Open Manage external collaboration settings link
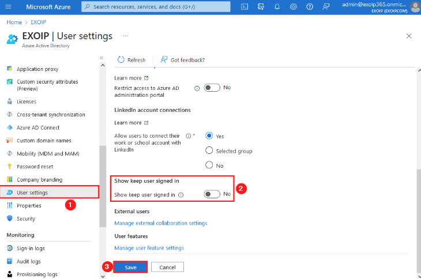Viewport: 421px width, 279px height. [x=161, y=223]
